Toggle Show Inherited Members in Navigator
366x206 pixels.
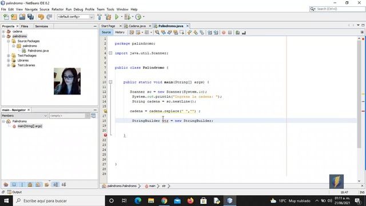point(6,184)
